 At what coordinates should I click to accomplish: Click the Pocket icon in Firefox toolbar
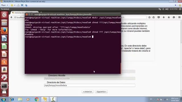pos(159,17)
